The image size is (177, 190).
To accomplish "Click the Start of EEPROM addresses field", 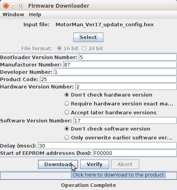I will pyautogui.click(x=135, y=153).
